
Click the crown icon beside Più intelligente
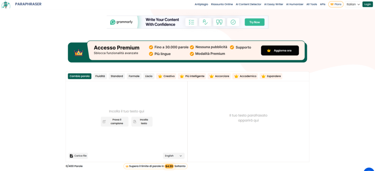coord(182,76)
